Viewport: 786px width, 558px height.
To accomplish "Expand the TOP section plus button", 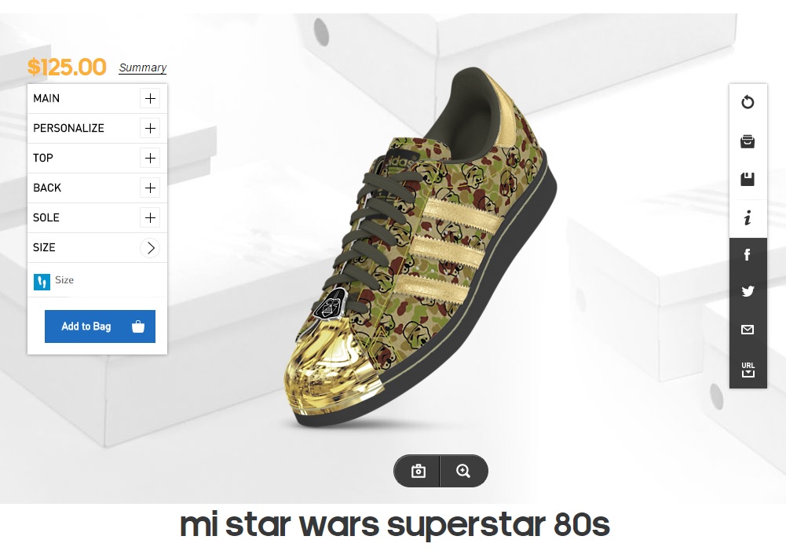I will (150, 158).
